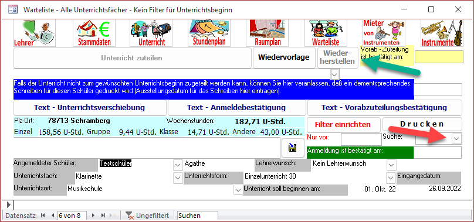Click date field right of the blue notice
The image size is (474, 222).
pyautogui.click(x=438, y=89)
